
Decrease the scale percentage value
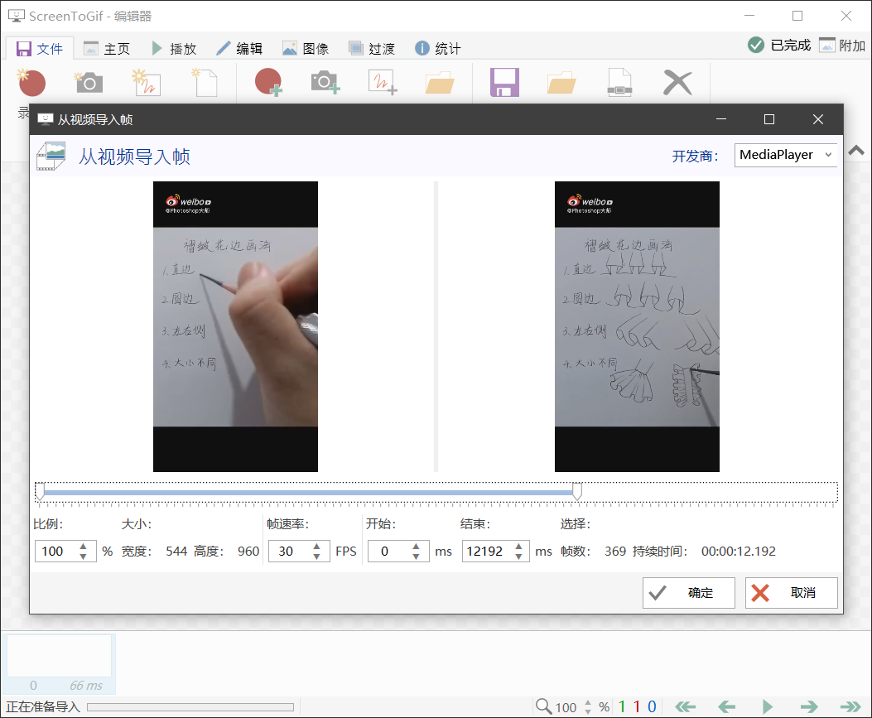84,557
